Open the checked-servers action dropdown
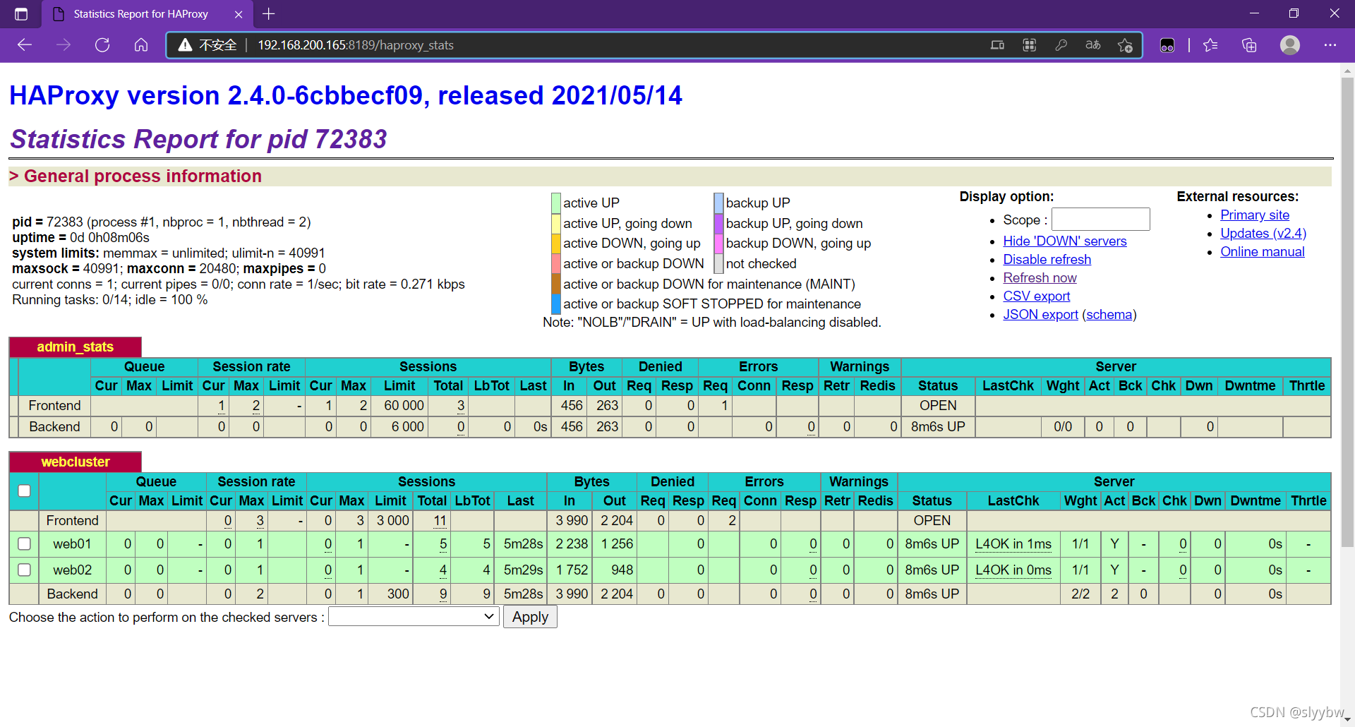The width and height of the screenshot is (1355, 727). click(x=414, y=617)
